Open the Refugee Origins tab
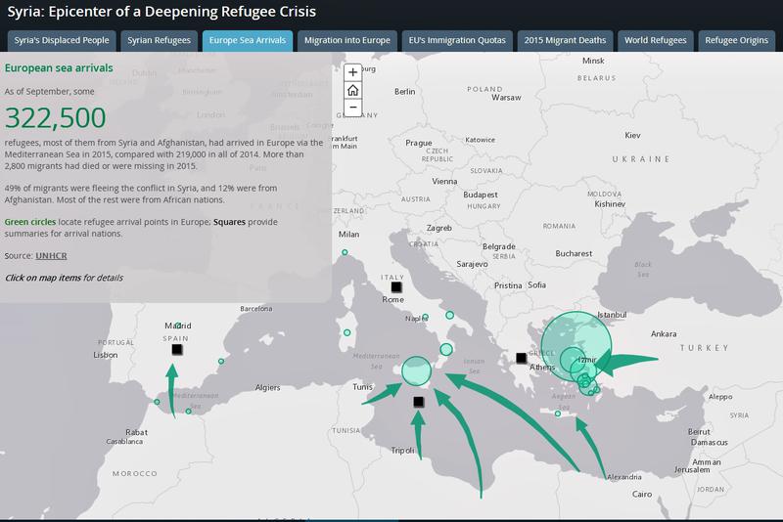This screenshot has width=783, height=522. click(x=739, y=41)
